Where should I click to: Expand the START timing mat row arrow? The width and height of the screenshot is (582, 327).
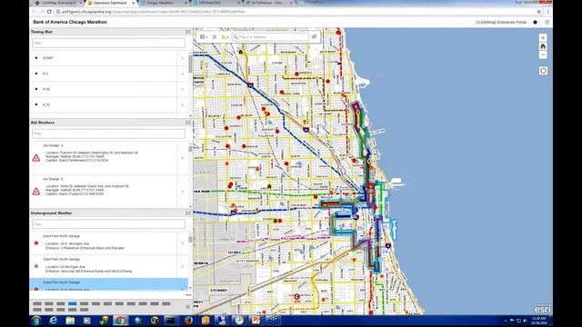pos(182,58)
